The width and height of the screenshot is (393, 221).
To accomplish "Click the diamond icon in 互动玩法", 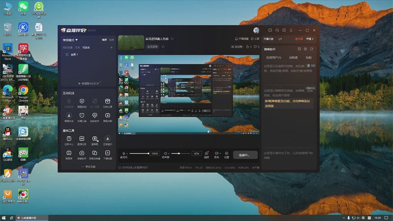I will 94,115.
